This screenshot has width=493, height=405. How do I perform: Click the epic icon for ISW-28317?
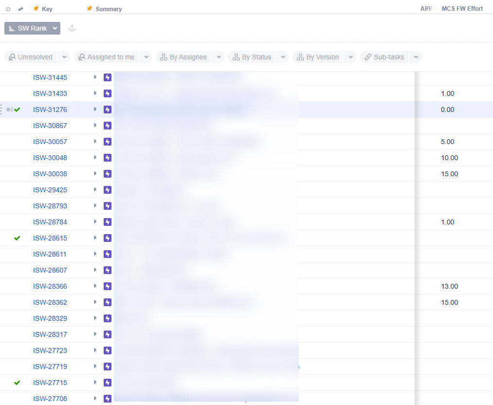pos(108,334)
